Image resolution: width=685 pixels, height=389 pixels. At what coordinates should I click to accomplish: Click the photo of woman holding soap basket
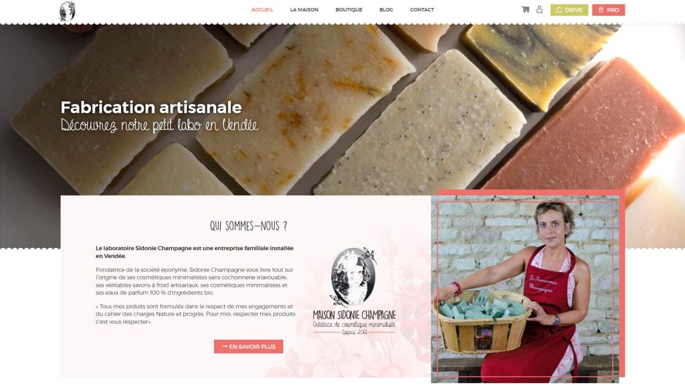[x=524, y=289]
